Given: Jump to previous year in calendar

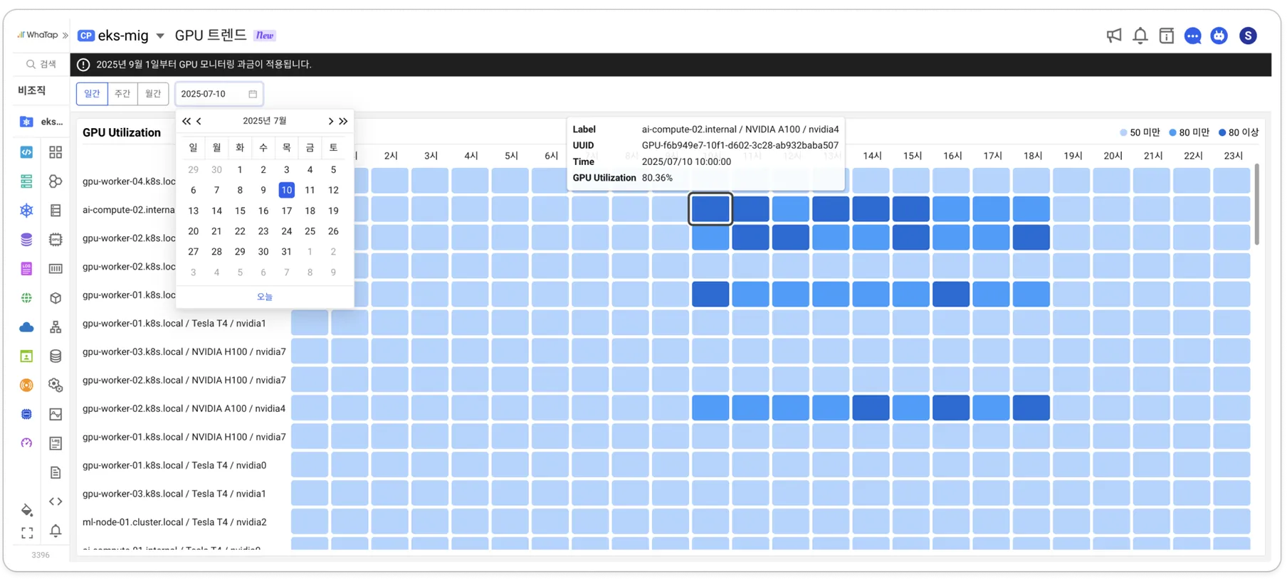Looking at the screenshot, I should [187, 122].
